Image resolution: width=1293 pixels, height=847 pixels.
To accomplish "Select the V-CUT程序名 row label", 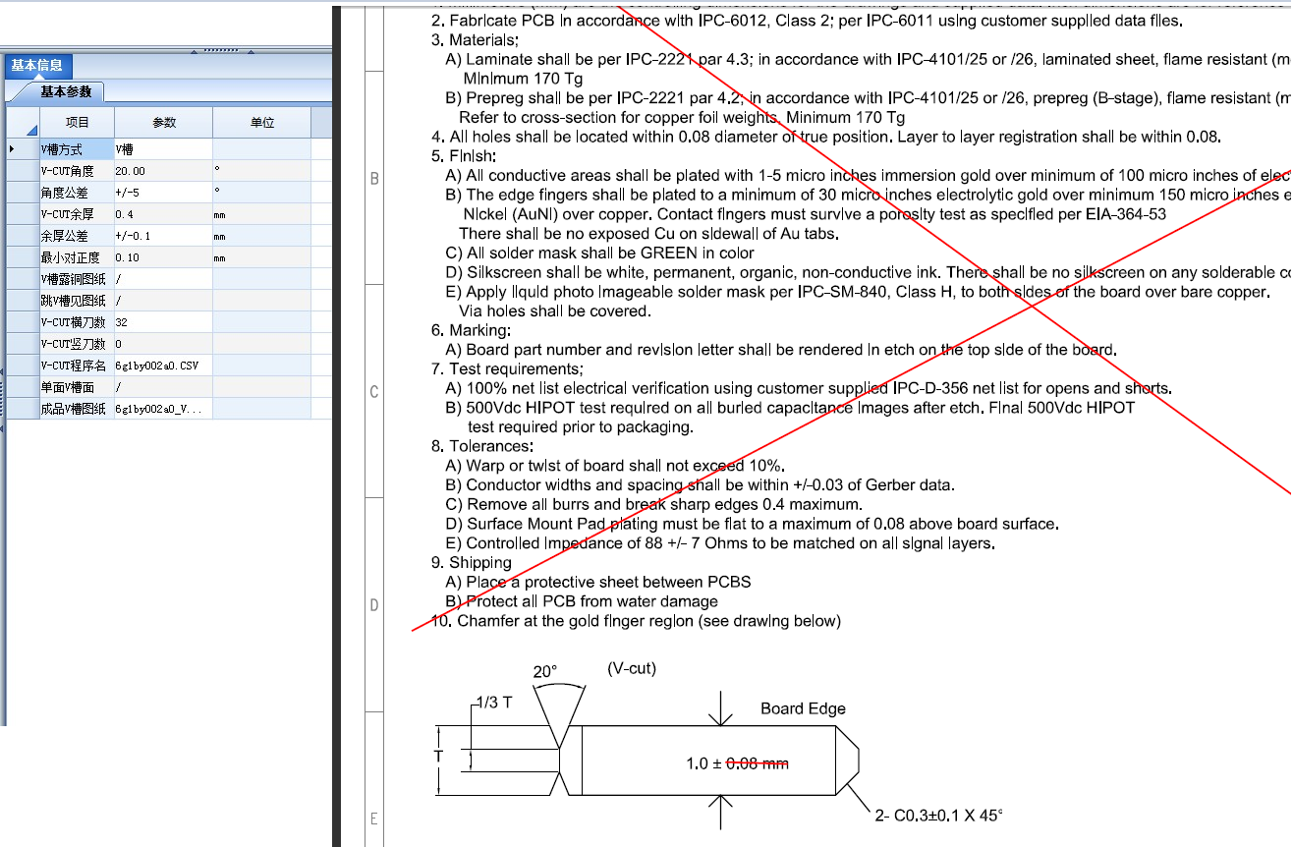I will 77,366.
